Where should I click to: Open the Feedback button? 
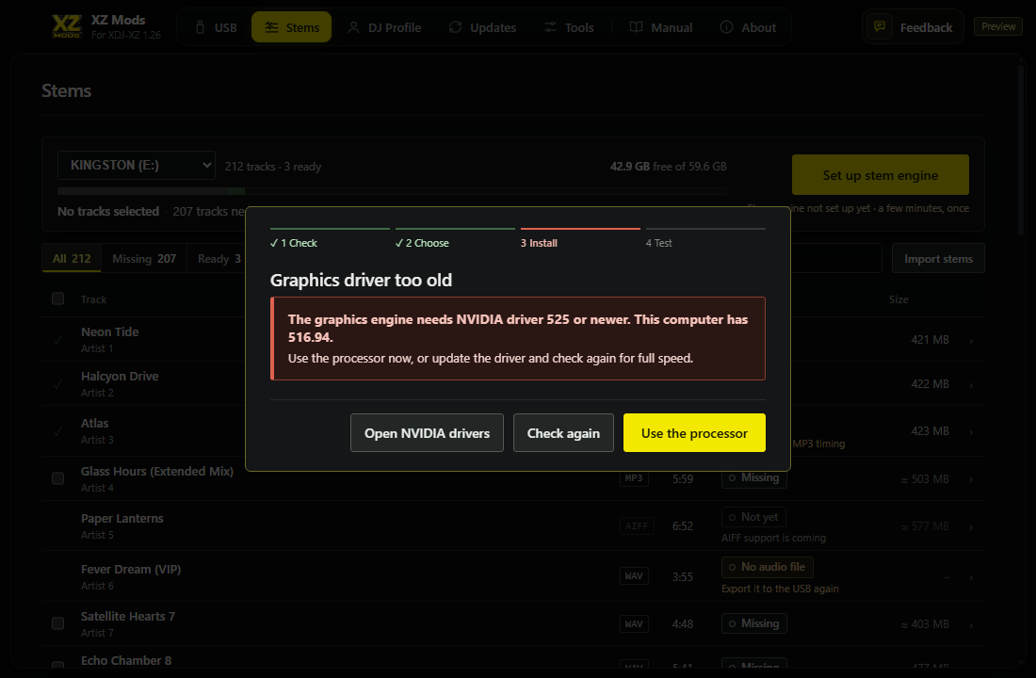[x=913, y=27]
